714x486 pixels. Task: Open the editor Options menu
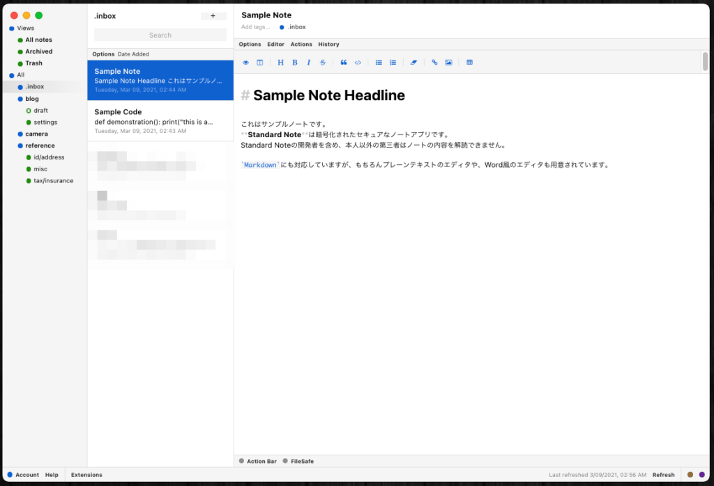(x=250, y=44)
